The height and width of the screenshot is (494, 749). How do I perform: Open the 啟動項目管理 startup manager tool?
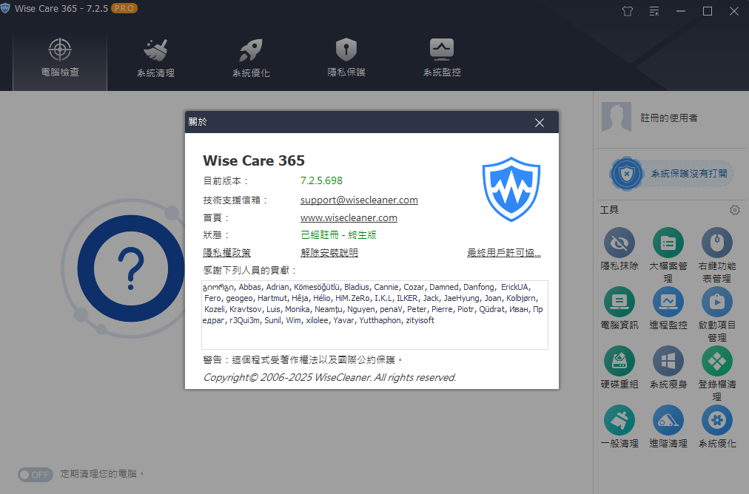pos(716,314)
